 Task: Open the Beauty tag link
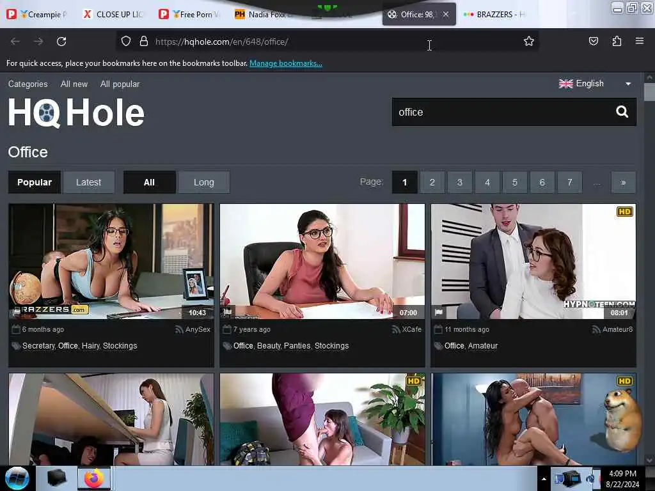click(x=269, y=346)
